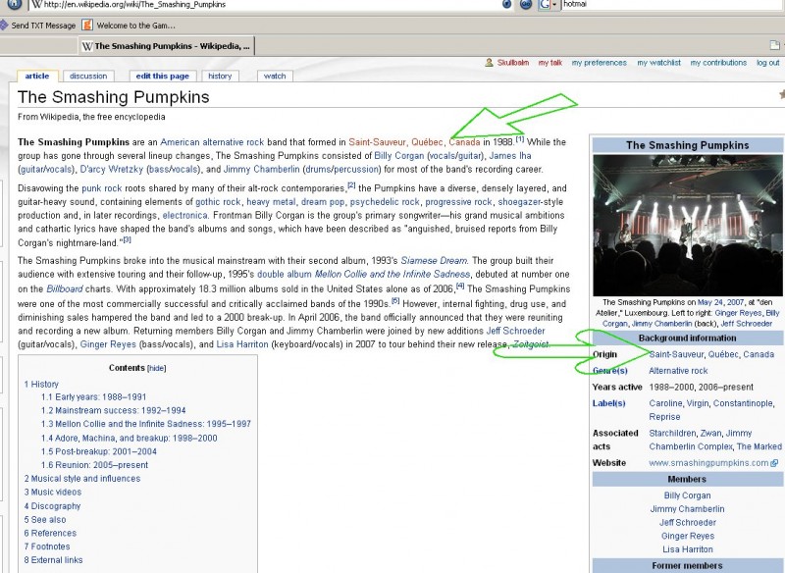785x573 pixels.
Task: Select the watch tab
Action: coord(275,77)
